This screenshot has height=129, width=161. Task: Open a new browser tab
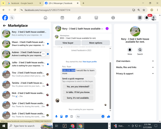[x=83, y=3]
